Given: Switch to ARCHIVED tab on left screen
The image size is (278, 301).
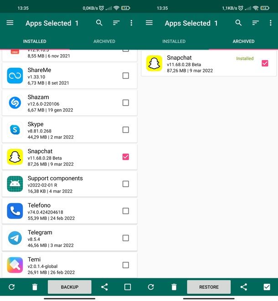Looking at the screenshot, I should coord(104,41).
